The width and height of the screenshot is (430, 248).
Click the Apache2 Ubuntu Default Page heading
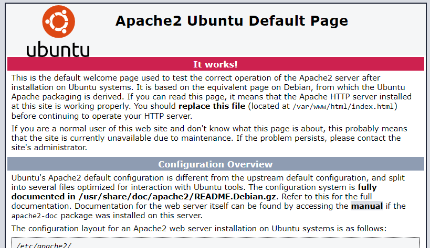point(232,21)
